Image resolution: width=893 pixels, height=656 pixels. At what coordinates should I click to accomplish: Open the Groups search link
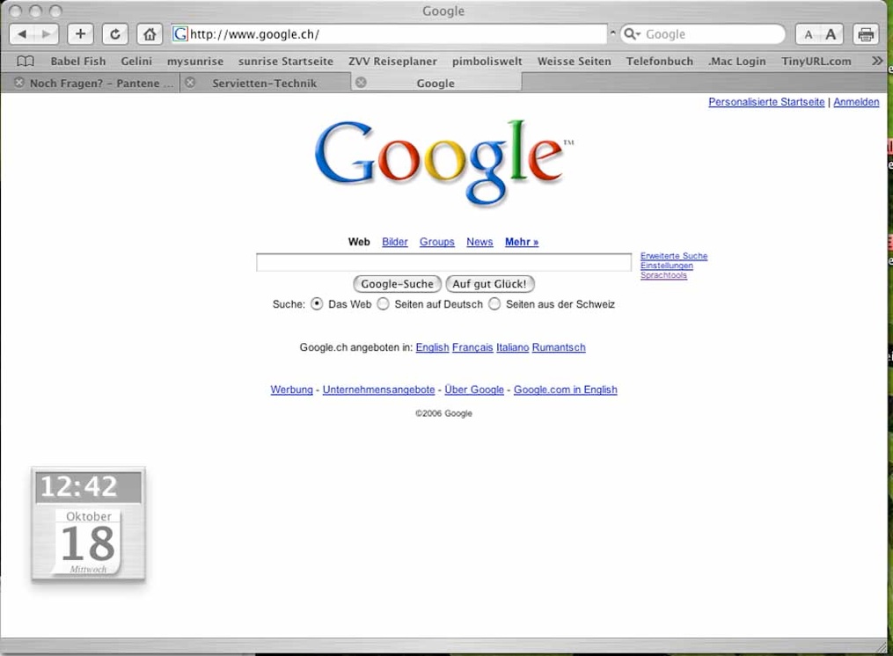436,242
